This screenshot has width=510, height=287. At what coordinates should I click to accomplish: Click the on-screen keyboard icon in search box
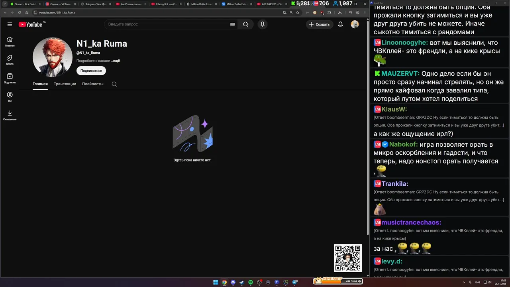[233, 24]
